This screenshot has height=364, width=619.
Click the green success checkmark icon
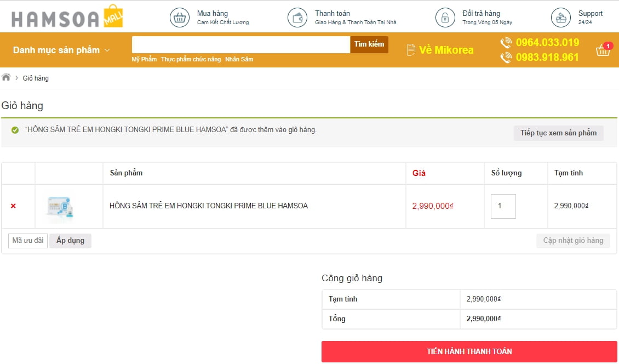(x=15, y=130)
